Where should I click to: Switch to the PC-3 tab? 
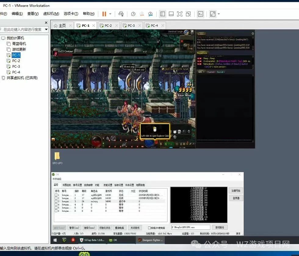pos(131,26)
